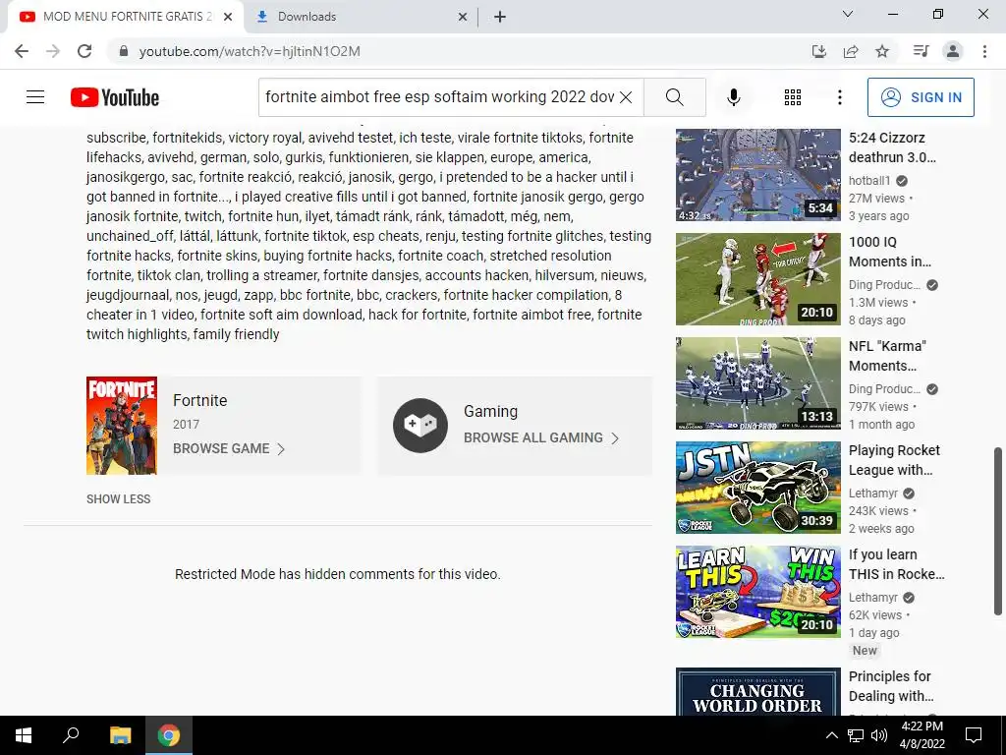The image size is (1006, 755).
Task: Close the Downloads tab
Action: [x=463, y=17]
